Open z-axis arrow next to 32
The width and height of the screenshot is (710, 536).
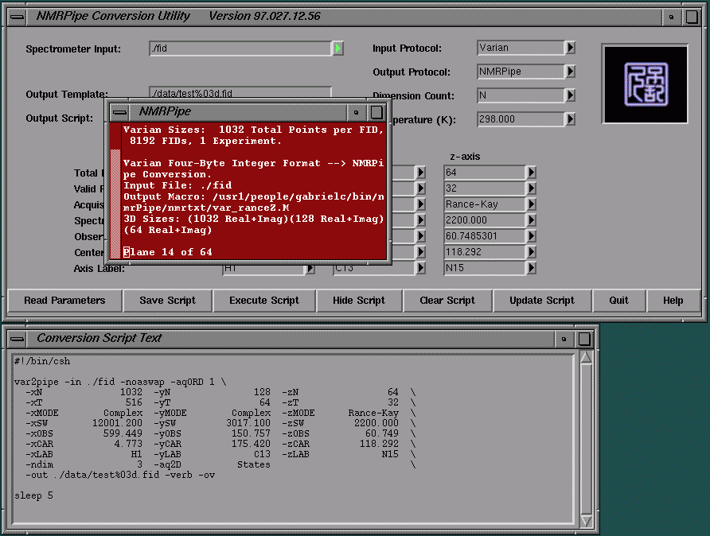(x=531, y=188)
